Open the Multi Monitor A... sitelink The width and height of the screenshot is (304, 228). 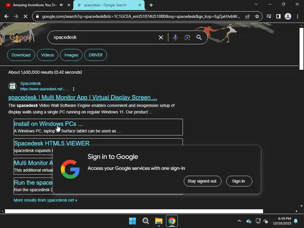coord(33,163)
